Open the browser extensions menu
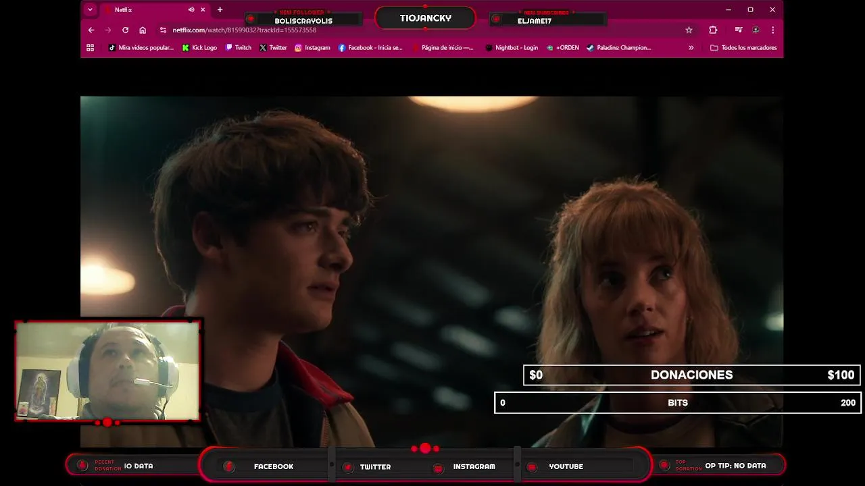The image size is (865, 486). pyautogui.click(x=713, y=30)
